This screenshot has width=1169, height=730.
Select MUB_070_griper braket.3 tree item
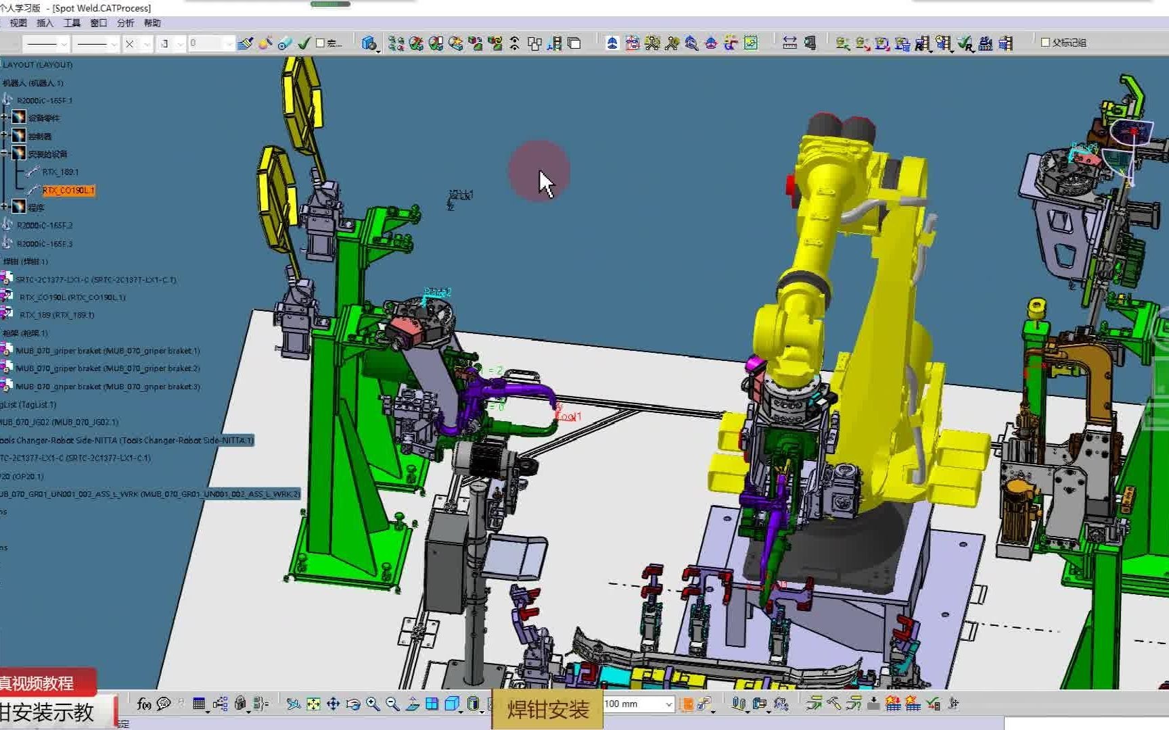coord(108,387)
